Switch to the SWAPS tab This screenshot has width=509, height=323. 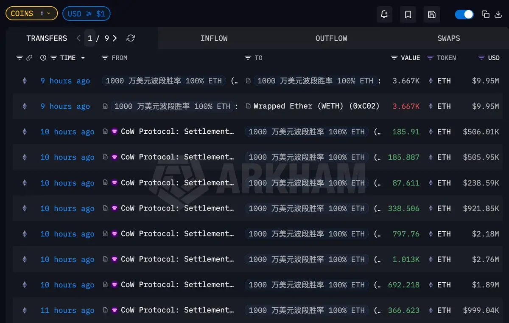(x=448, y=38)
